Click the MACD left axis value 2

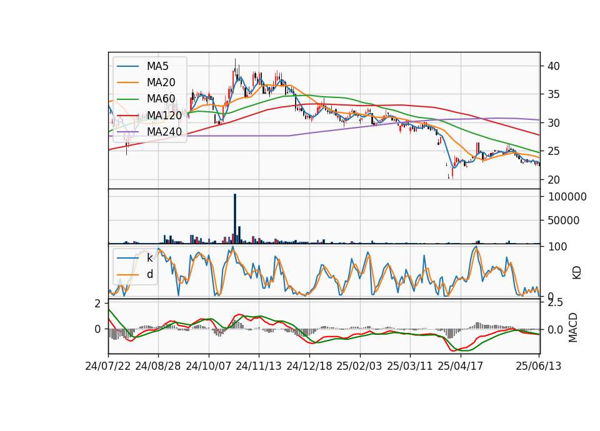98,304
